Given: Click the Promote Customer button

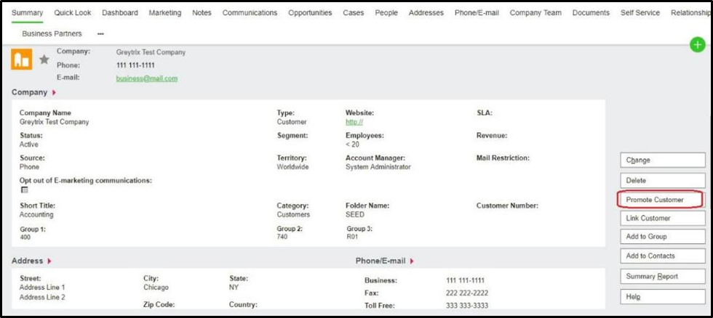Looking at the screenshot, I should tap(661, 199).
